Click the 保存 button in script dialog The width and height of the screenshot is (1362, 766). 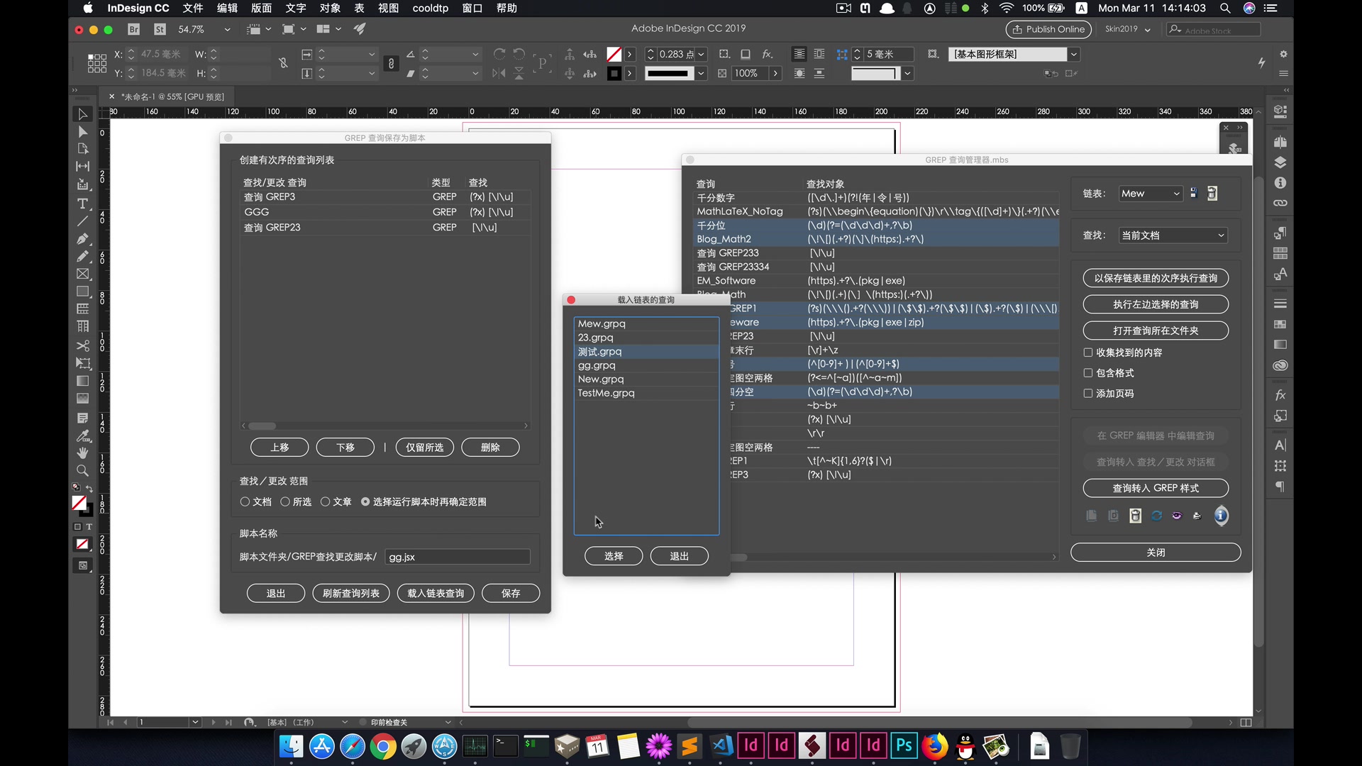[x=511, y=593]
